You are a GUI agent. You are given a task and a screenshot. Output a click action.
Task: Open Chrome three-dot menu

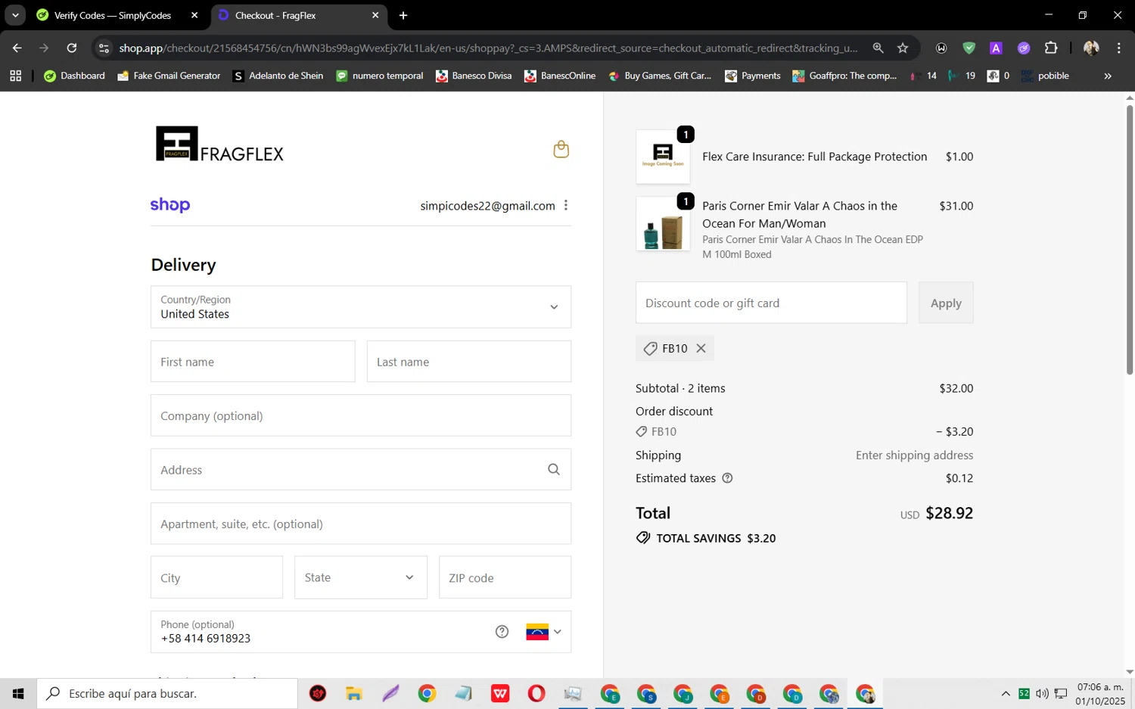coord(1118,48)
